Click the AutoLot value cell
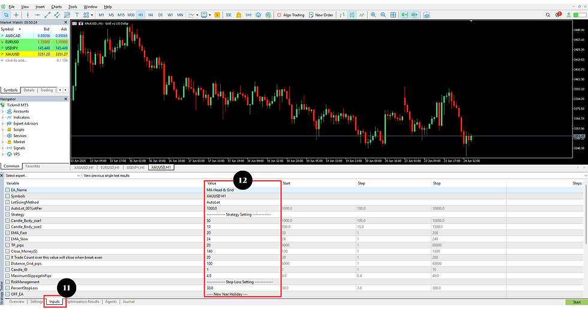 click(x=242, y=202)
